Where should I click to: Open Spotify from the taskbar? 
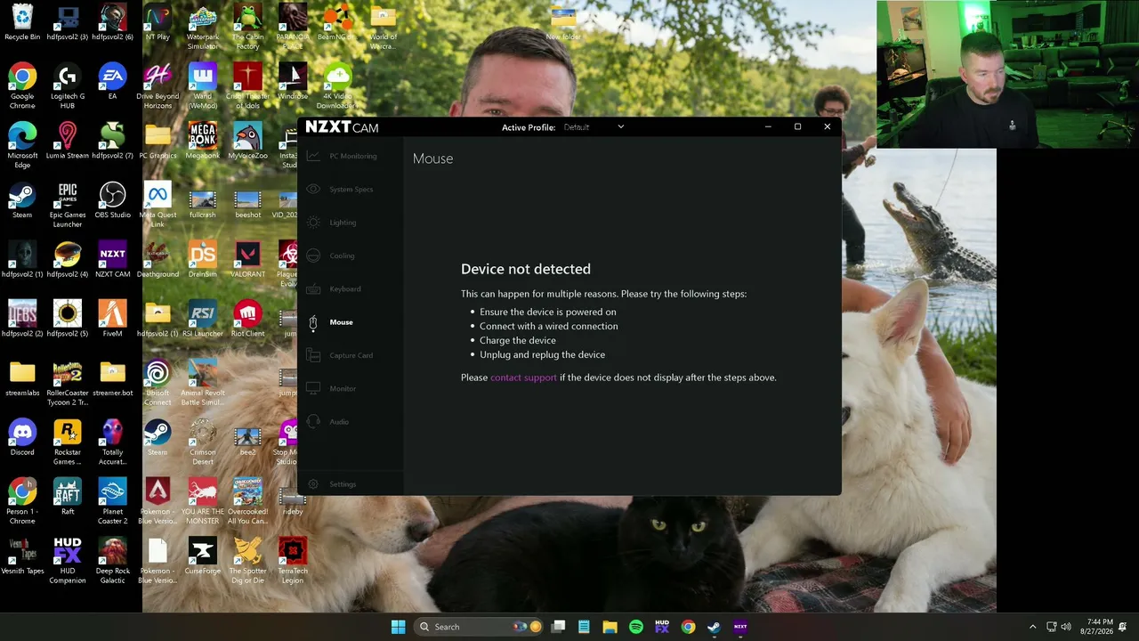pyautogui.click(x=635, y=627)
